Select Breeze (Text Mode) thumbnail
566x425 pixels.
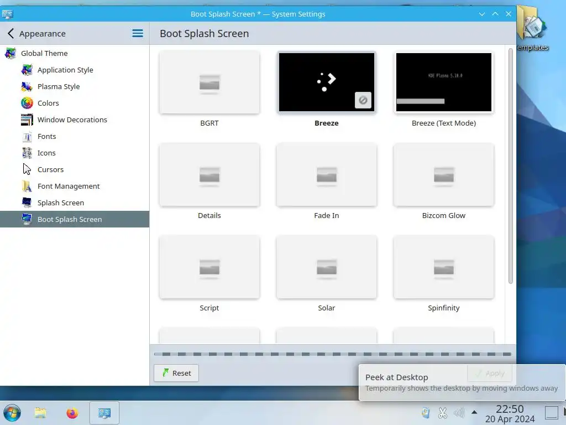click(x=444, y=82)
